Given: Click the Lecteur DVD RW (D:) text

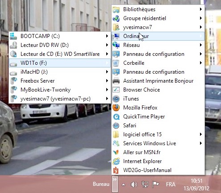Looking at the screenshot, I should click(45, 45).
